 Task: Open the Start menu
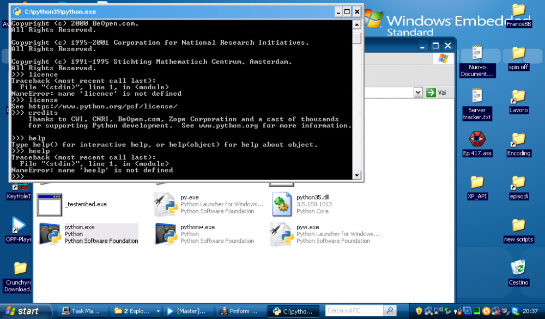pos(26,311)
